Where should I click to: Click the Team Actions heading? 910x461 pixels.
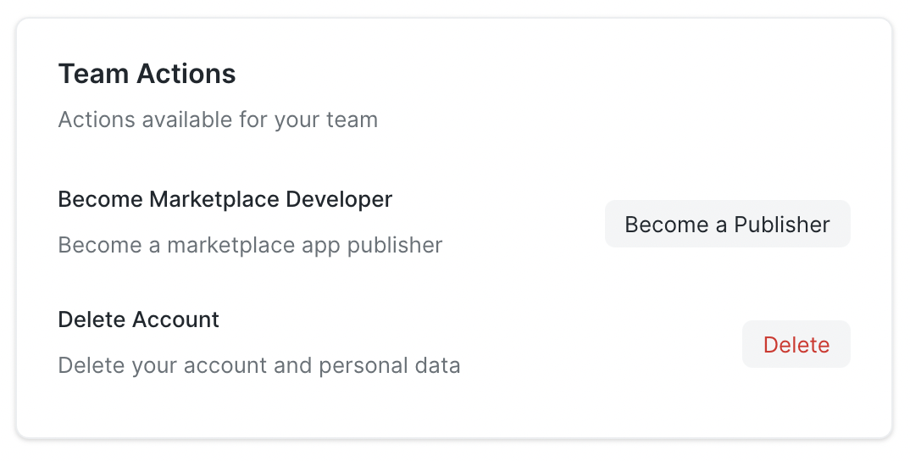click(147, 74)
